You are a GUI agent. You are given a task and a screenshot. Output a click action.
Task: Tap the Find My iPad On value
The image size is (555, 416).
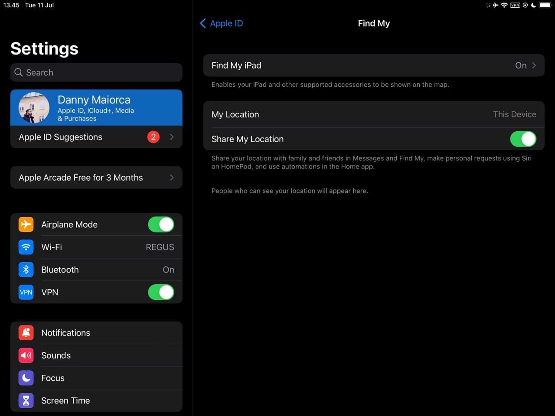tap(521, 65)
